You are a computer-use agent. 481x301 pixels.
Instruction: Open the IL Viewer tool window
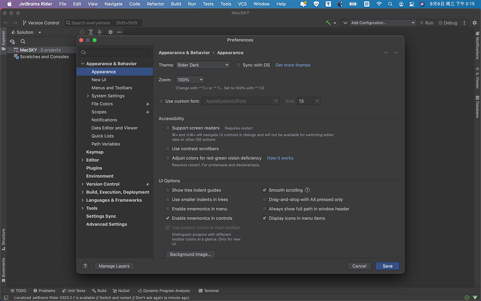(x=477, y=77)
